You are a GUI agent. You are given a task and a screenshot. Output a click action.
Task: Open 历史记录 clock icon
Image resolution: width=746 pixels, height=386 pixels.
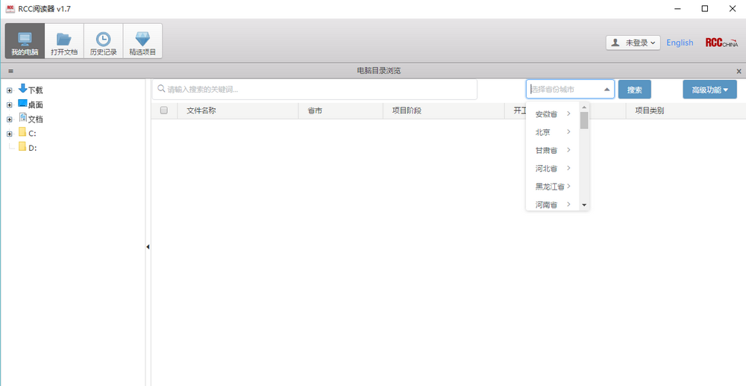click(103, 41)
